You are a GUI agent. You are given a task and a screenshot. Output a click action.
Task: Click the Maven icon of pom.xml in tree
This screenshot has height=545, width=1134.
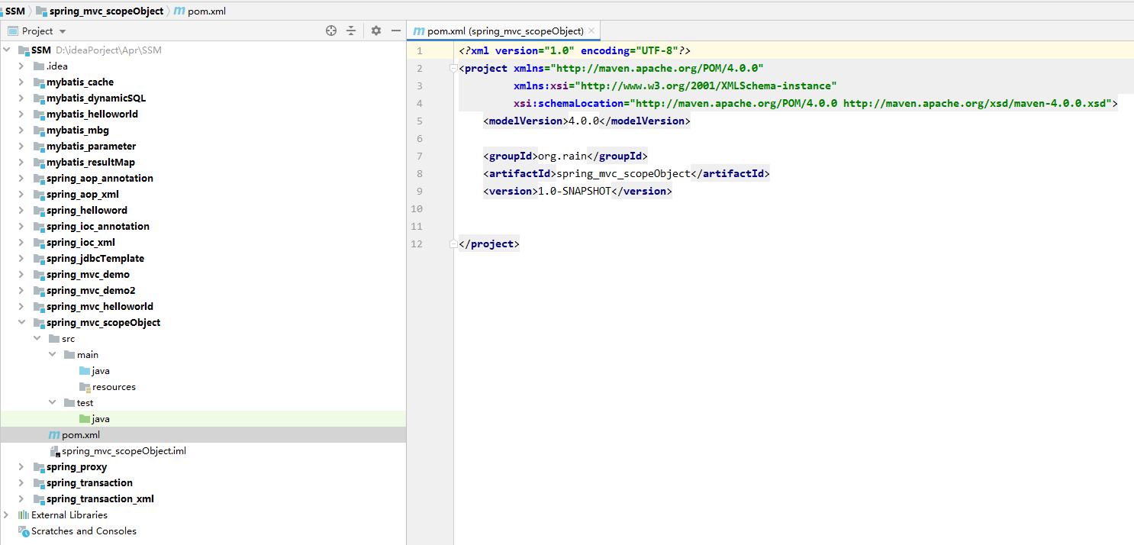[x=53, y=435]
